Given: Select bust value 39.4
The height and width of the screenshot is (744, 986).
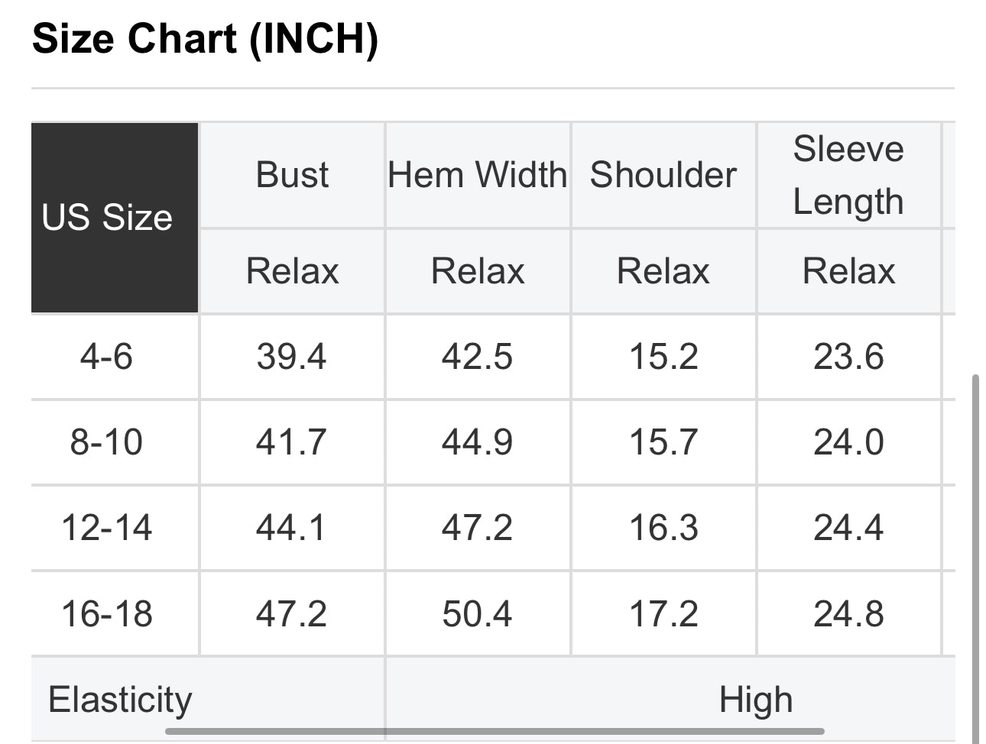Looking at the screenshot, I should point(291,357).
